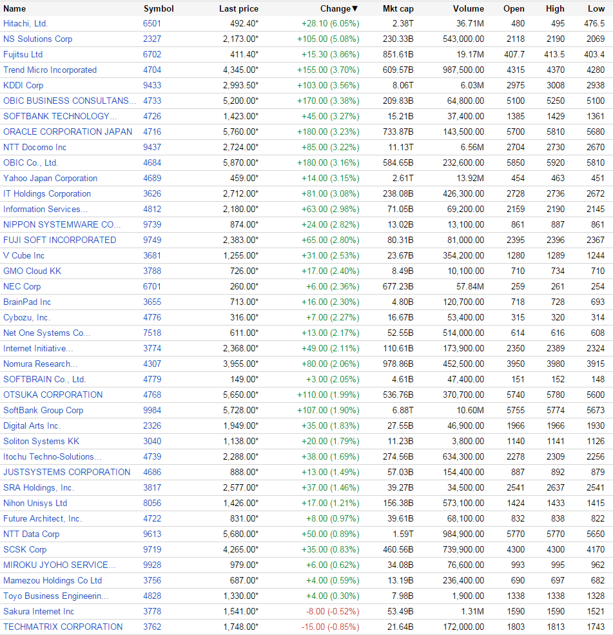The height and width of the screenshot is (635, 613).
Task: Open Net One Systems Co link
Action: 46,333
